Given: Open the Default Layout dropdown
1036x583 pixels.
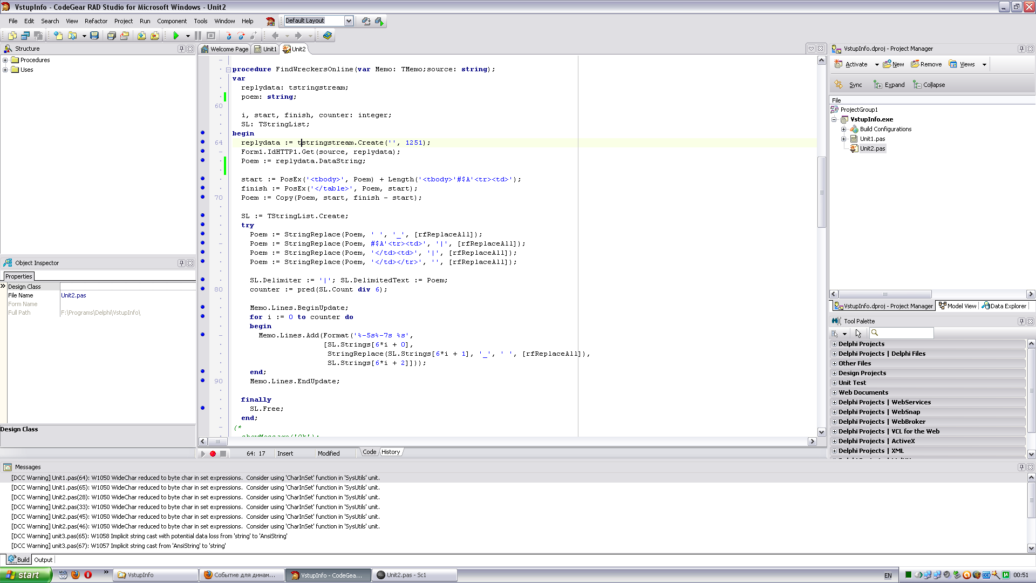Looking at the screenshot, I should [349, 21].
